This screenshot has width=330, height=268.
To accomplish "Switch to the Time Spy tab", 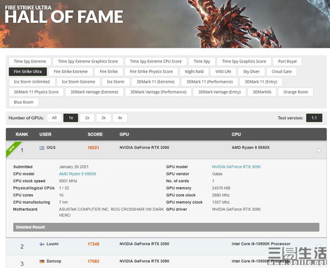I will point(202,61).
